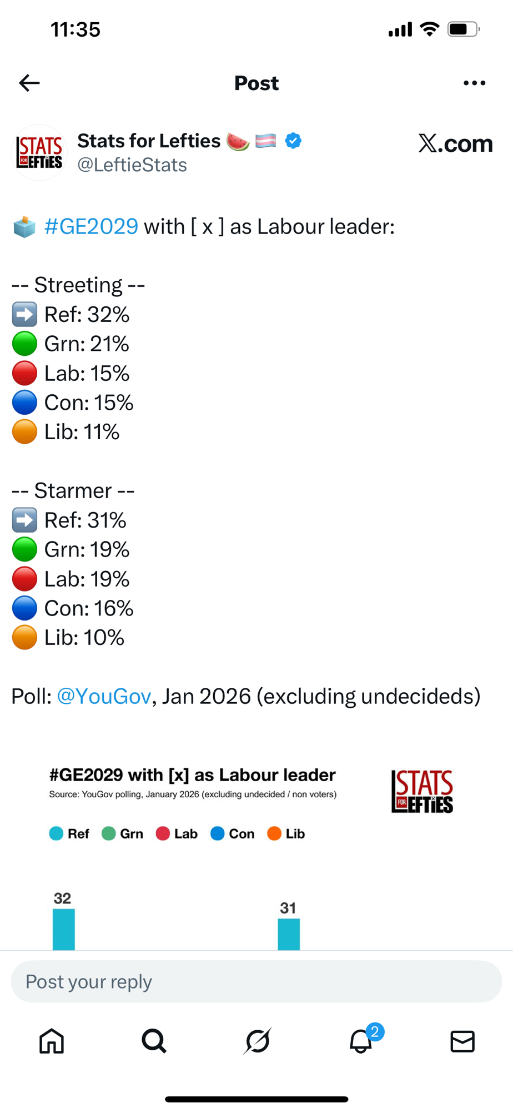Open the Messages envelope tab
Screen dimensions: 513x1112
pos(462,1041)
